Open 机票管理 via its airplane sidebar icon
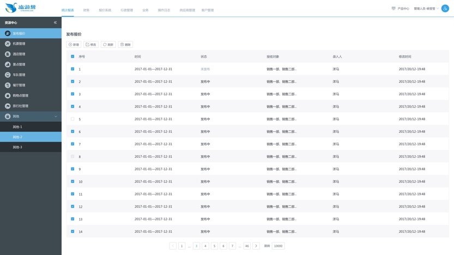This screenshot has height=255, width=454. [8, 43]
